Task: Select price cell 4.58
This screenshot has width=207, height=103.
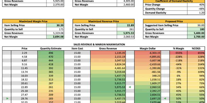Action: tap(24, 57)
